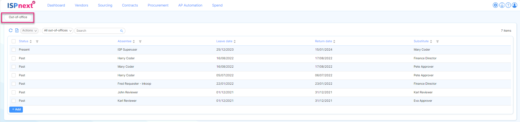Open the Procurement menu

(x=158, y=5)
